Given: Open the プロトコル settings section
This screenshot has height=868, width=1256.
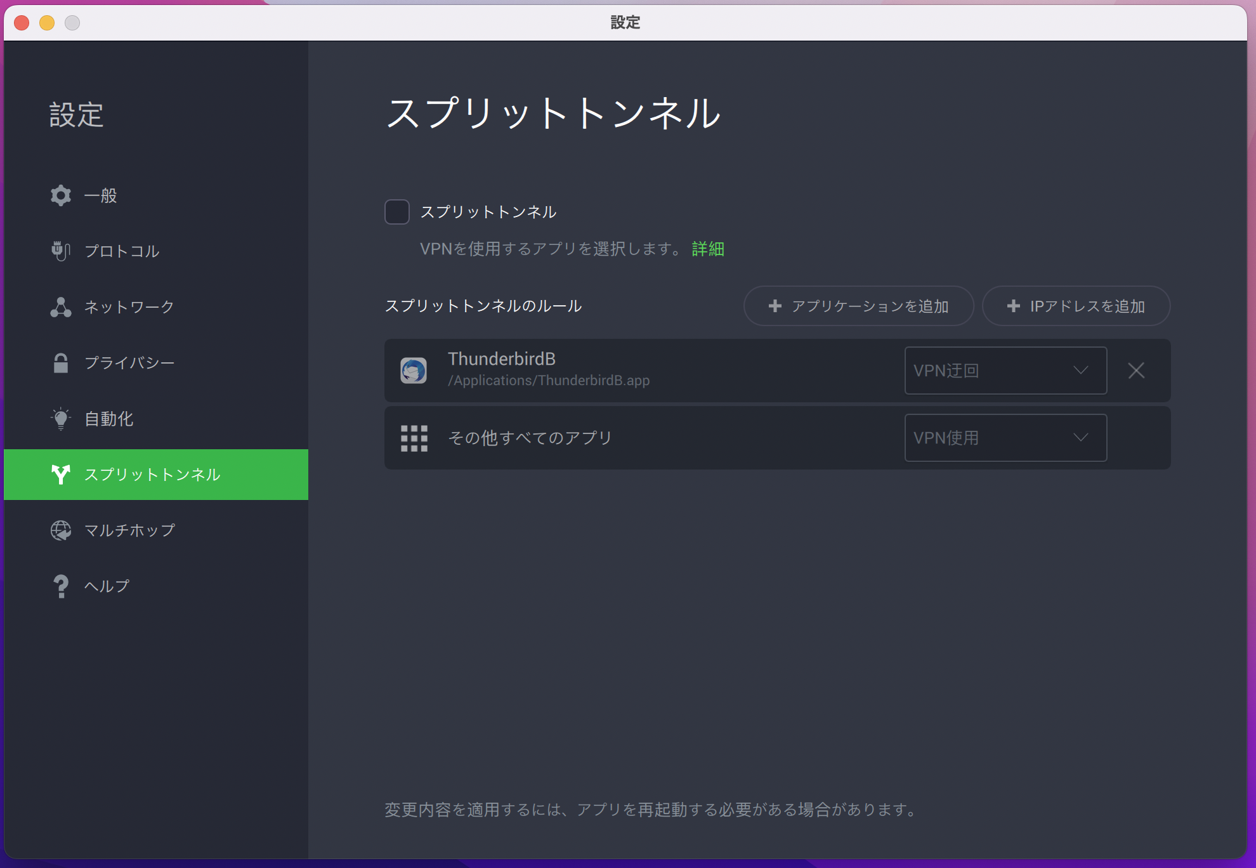Looking at the screenshot, I should pos(156,251).
